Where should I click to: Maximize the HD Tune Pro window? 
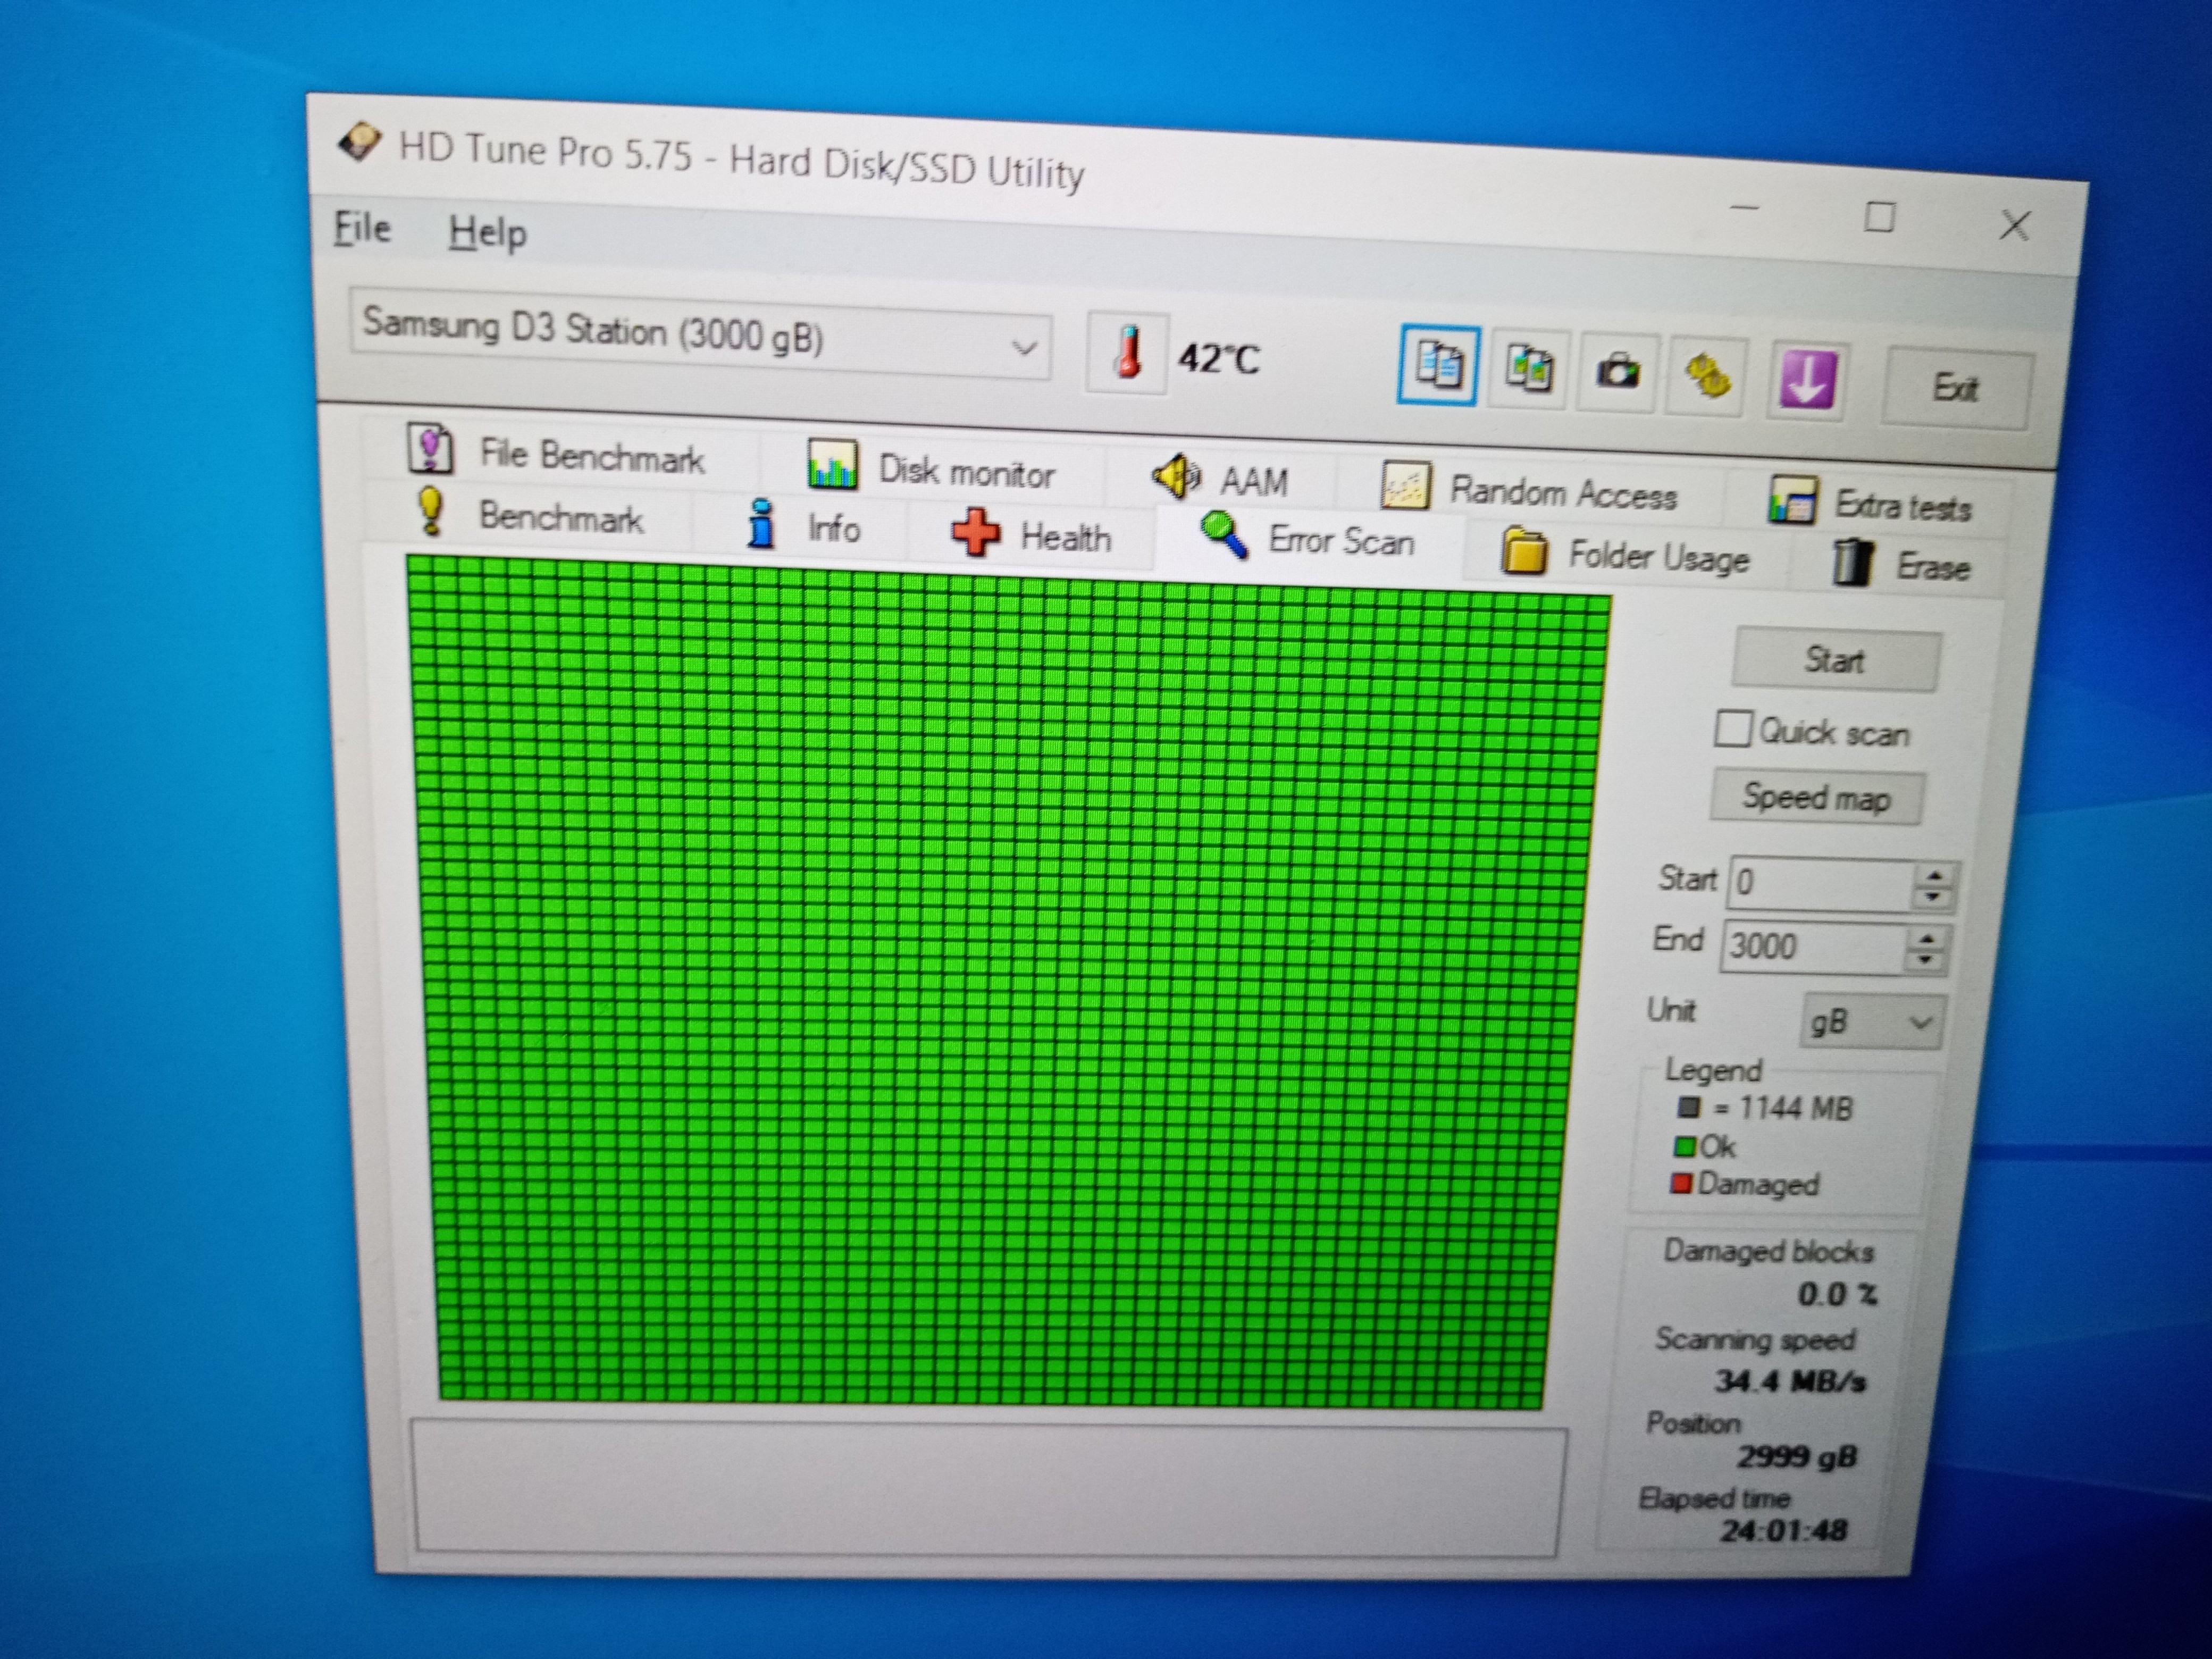pyautogui.click(x=1879, y=217)
